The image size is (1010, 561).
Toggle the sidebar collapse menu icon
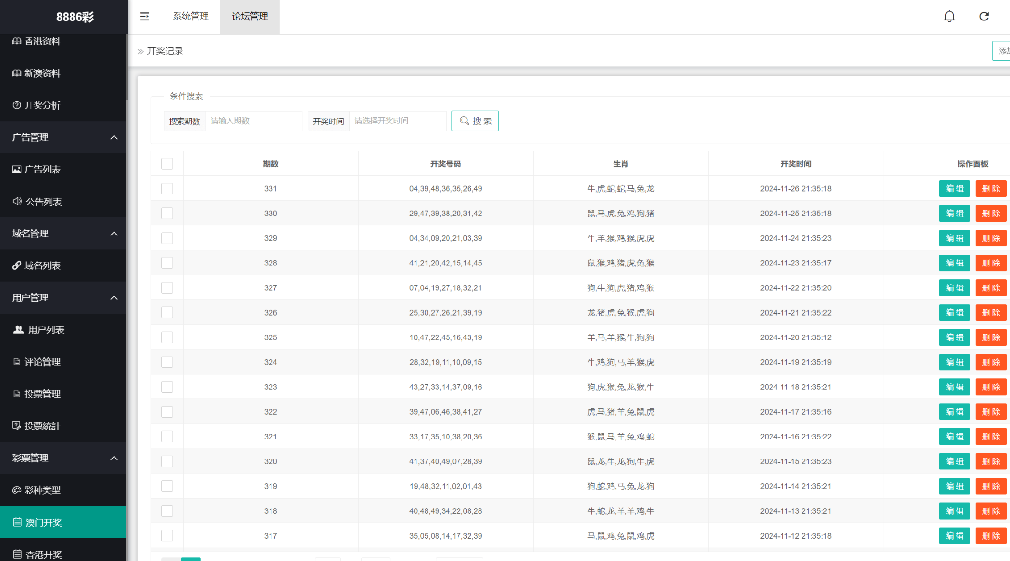(x=145, y=17)
